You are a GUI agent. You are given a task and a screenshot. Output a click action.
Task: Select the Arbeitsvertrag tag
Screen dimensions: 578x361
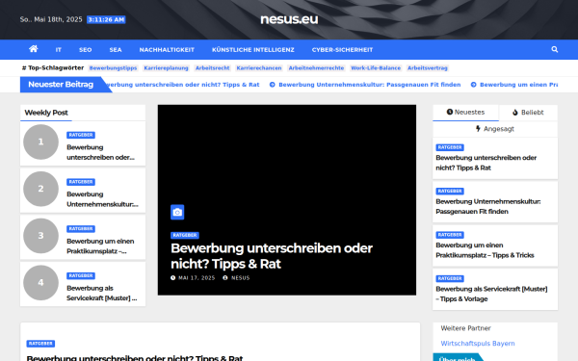click(x=428, y=68)
